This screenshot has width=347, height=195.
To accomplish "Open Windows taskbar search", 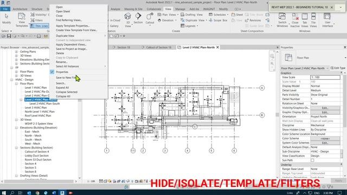I will [12, 193].
